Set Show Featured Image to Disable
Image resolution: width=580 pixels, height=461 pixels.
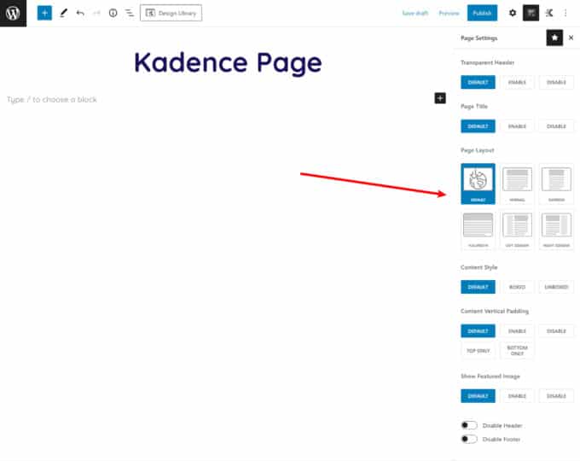556,396
